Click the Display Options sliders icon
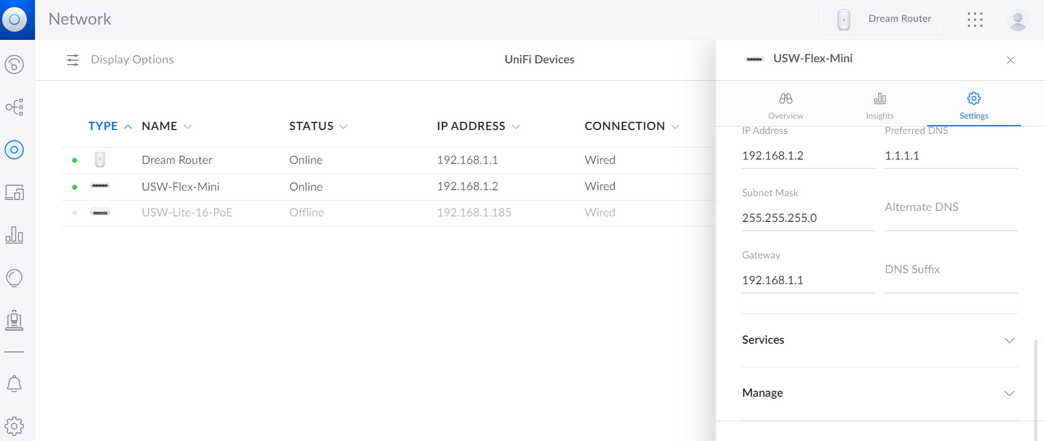The height and width of the screenshot is (441, 1044). coord(73,60)
